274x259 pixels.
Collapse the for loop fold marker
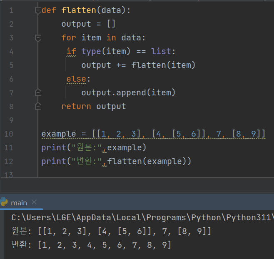coord(38,38)
